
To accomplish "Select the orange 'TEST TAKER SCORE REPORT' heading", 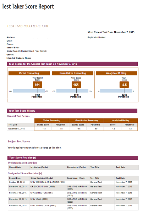I will tap(28, 26).
